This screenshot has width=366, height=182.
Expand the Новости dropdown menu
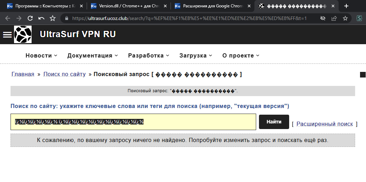click(x=41, y=55)
